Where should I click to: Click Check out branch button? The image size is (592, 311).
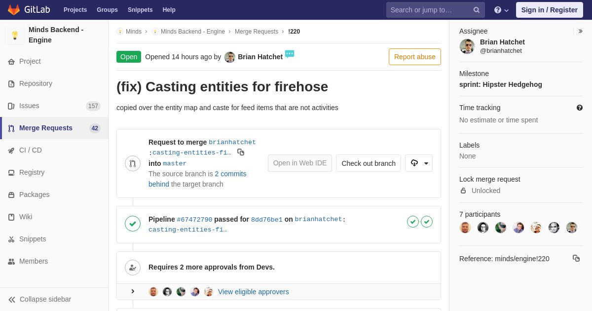(x=369, y=163)
